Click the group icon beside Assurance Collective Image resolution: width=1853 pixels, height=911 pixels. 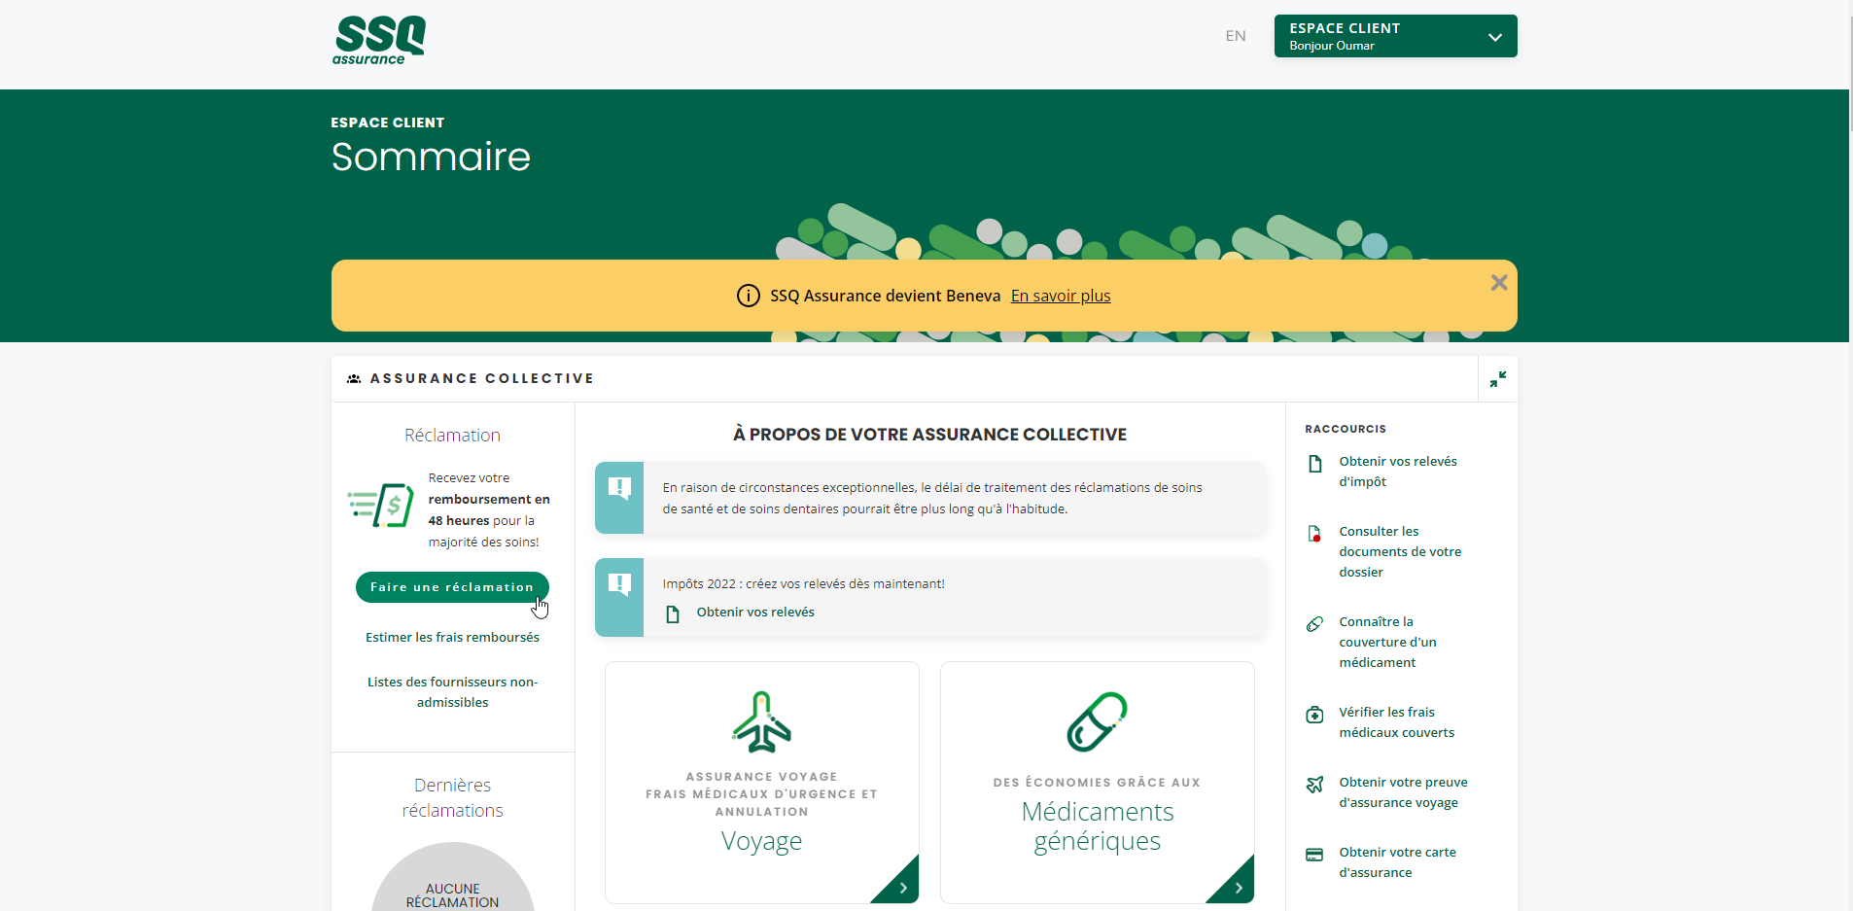(354, 379)
